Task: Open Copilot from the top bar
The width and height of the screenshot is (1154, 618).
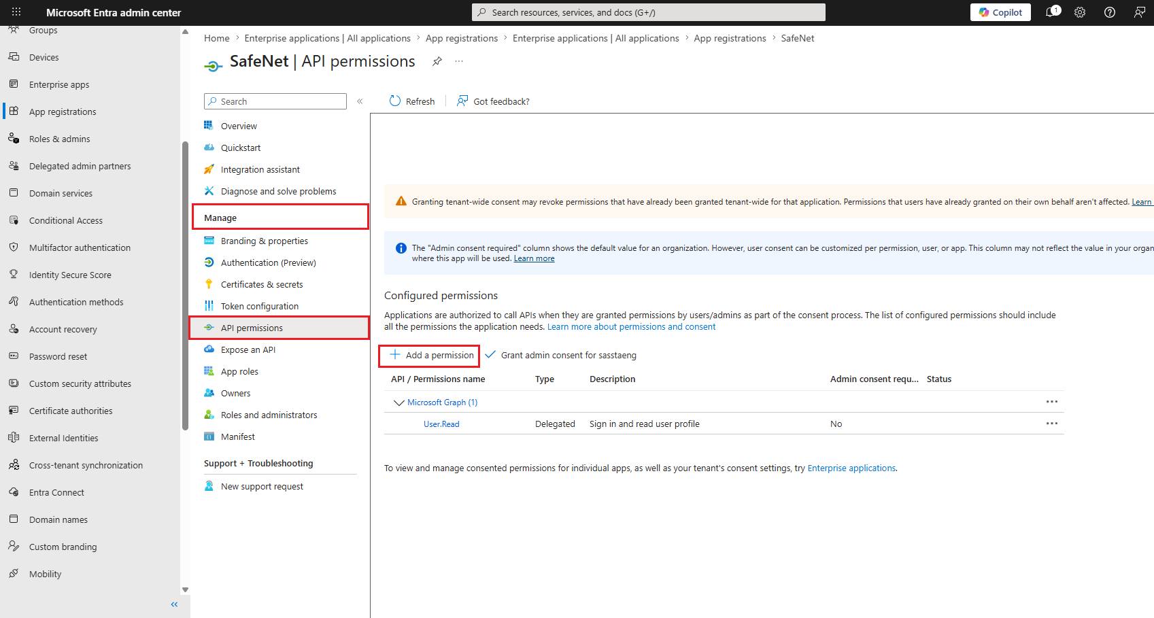Action: pyautogui.click(x=1000, y=12)
